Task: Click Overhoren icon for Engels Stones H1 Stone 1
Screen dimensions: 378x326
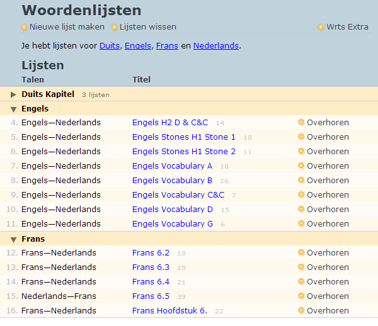Action: (x=301, y=137)
